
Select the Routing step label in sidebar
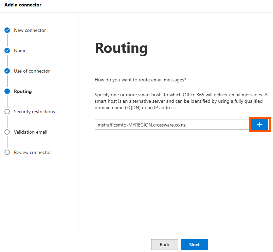click(23, 91)
